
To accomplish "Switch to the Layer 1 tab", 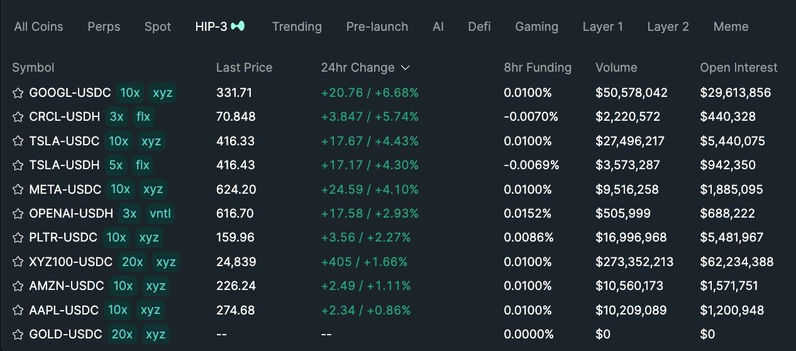I will (602, 27).
